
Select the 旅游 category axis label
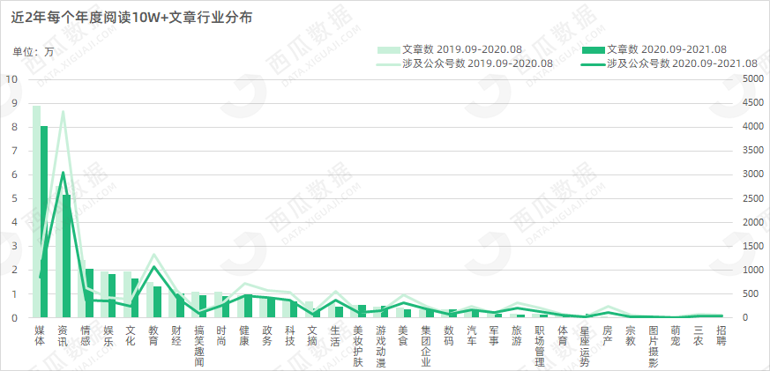click(517, 336)
